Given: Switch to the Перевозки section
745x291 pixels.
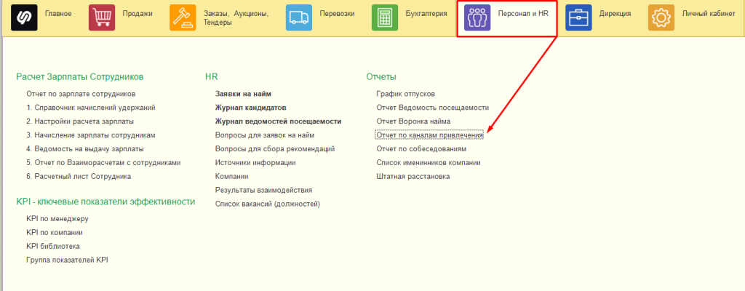Looking at the screenshot, I should coord(338,14).
